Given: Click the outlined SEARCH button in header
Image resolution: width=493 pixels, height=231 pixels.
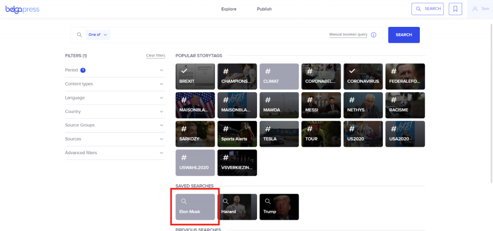Looking at the screenshot, I should point(428,9).
